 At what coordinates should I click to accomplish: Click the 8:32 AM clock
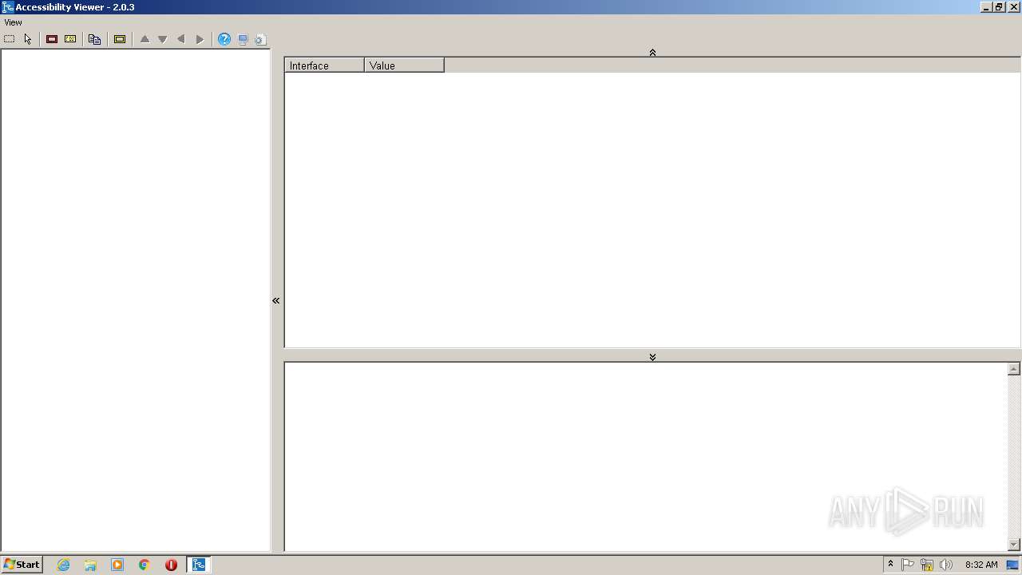click(981, 565)
